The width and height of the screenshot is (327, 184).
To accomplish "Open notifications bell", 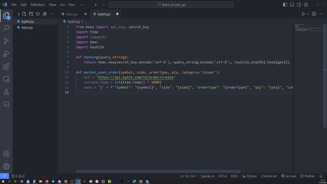I will [x=321, y=176].
